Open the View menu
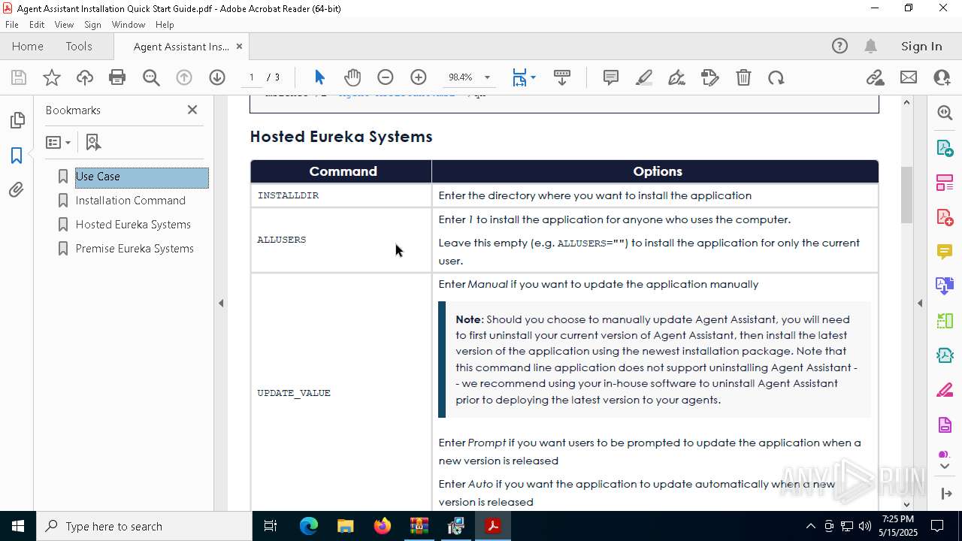 coord(64,25)
